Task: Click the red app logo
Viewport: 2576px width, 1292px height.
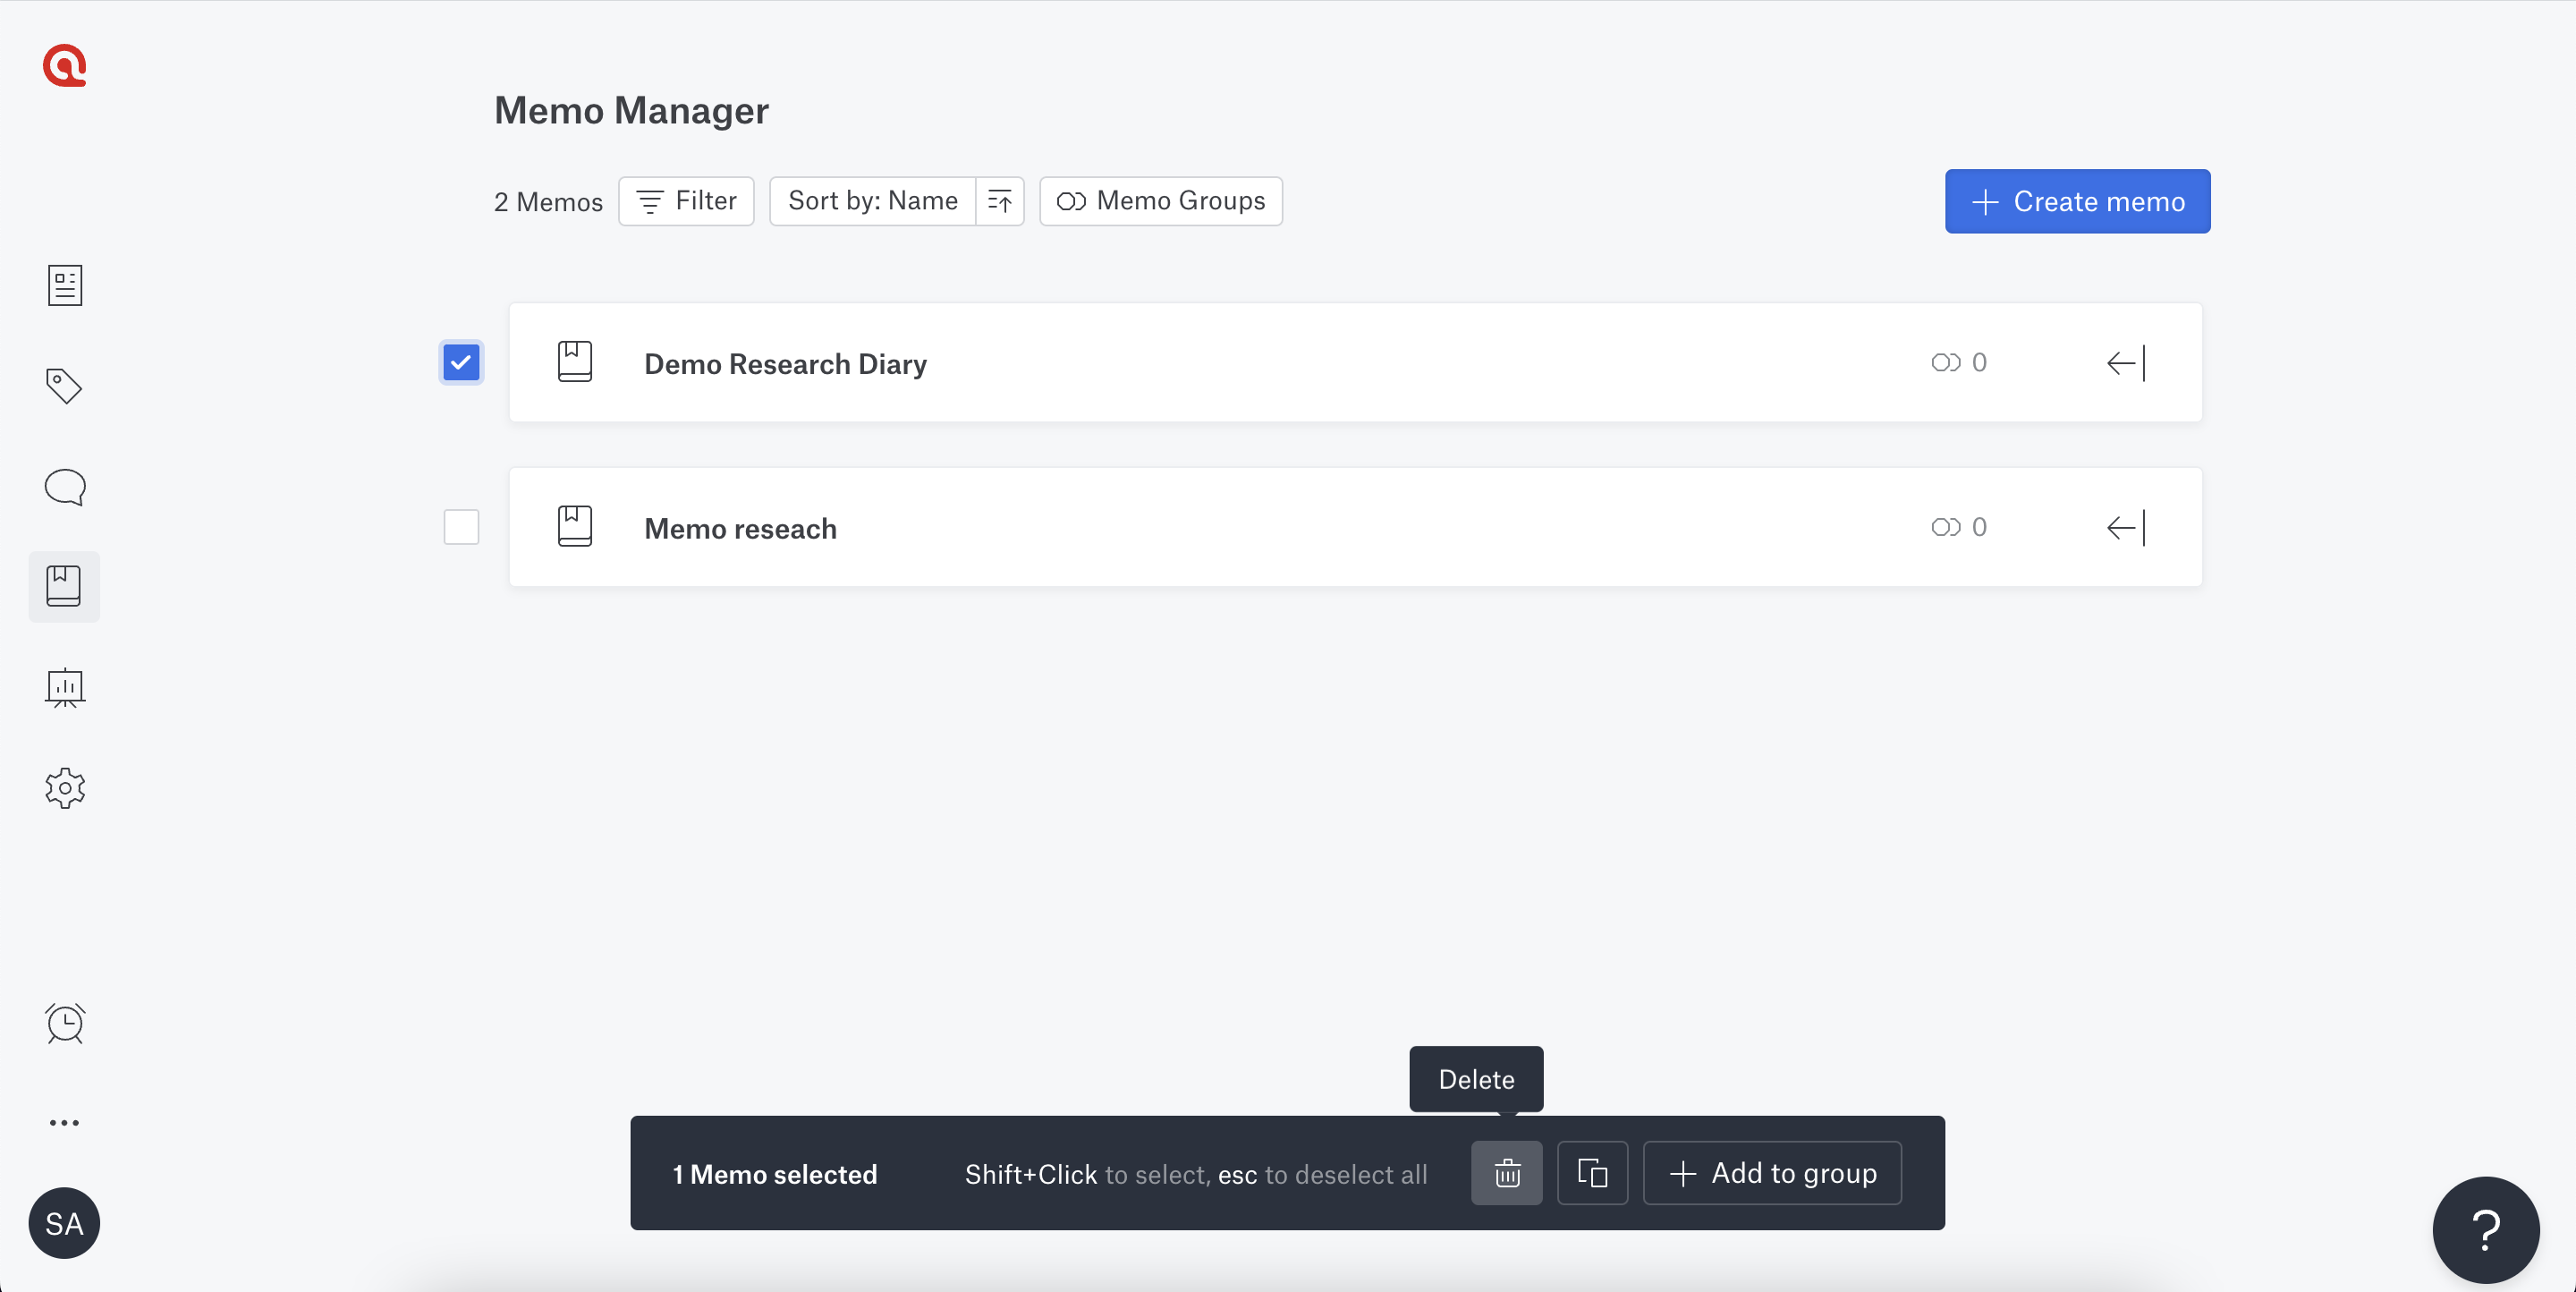Action: coord(64,66)
